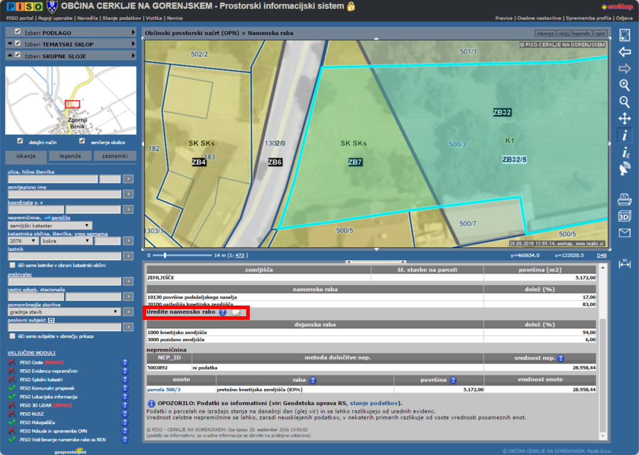Open the 3D view tool
Screen dimensions: 639x455
pos(624,216)
